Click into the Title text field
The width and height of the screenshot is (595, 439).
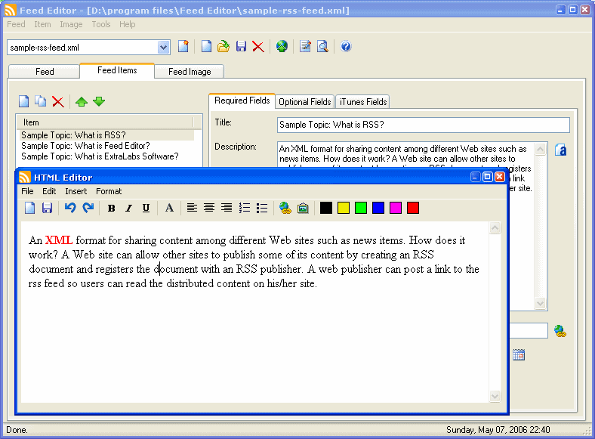pos(423,125)
